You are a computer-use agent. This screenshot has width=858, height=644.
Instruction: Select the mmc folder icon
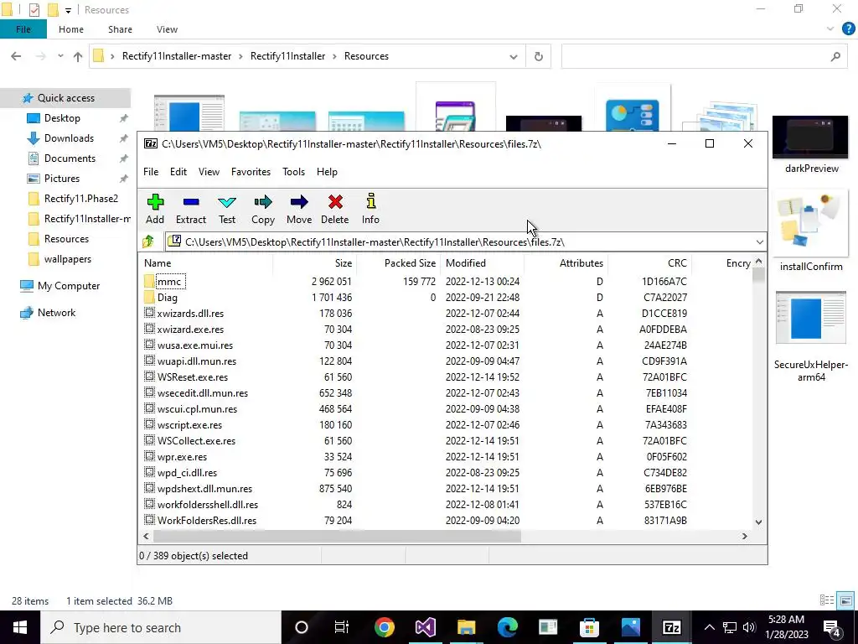tap(149, 282)
